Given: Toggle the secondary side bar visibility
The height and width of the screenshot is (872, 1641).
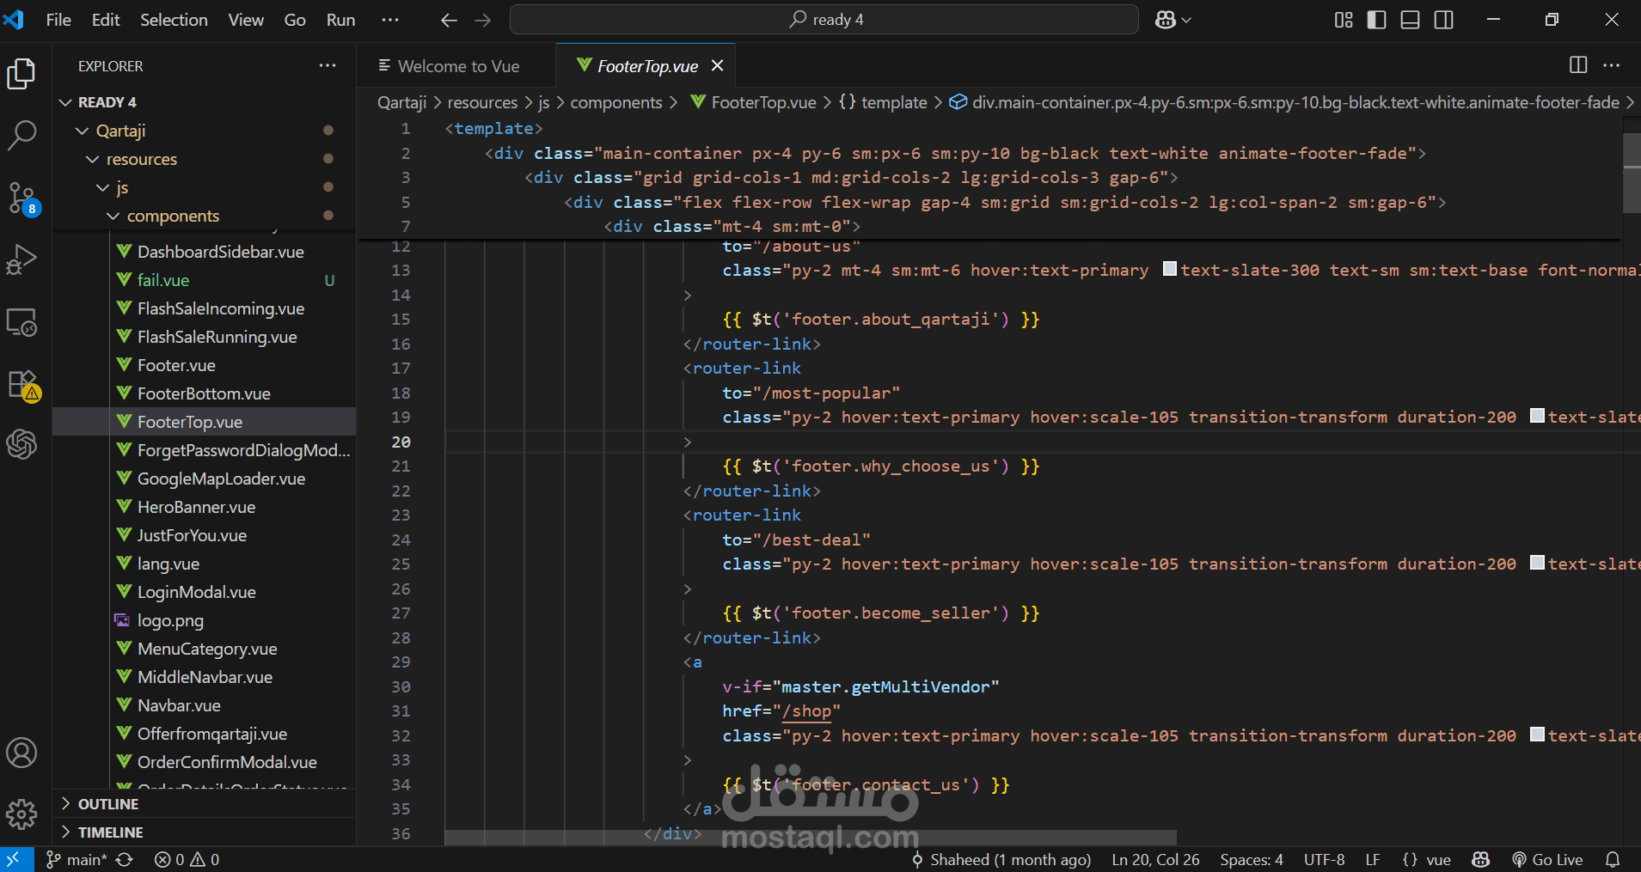Looking at the screenshot, I should point(1444,20).
